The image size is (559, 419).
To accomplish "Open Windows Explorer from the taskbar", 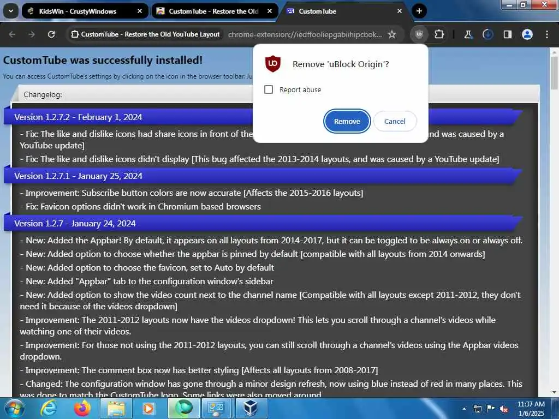I will tap(116, 408).
